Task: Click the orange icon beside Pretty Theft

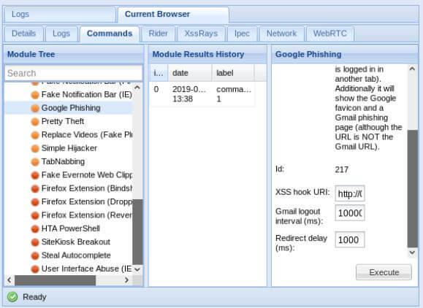Action: pyautogui.click(x=35, y=122)
